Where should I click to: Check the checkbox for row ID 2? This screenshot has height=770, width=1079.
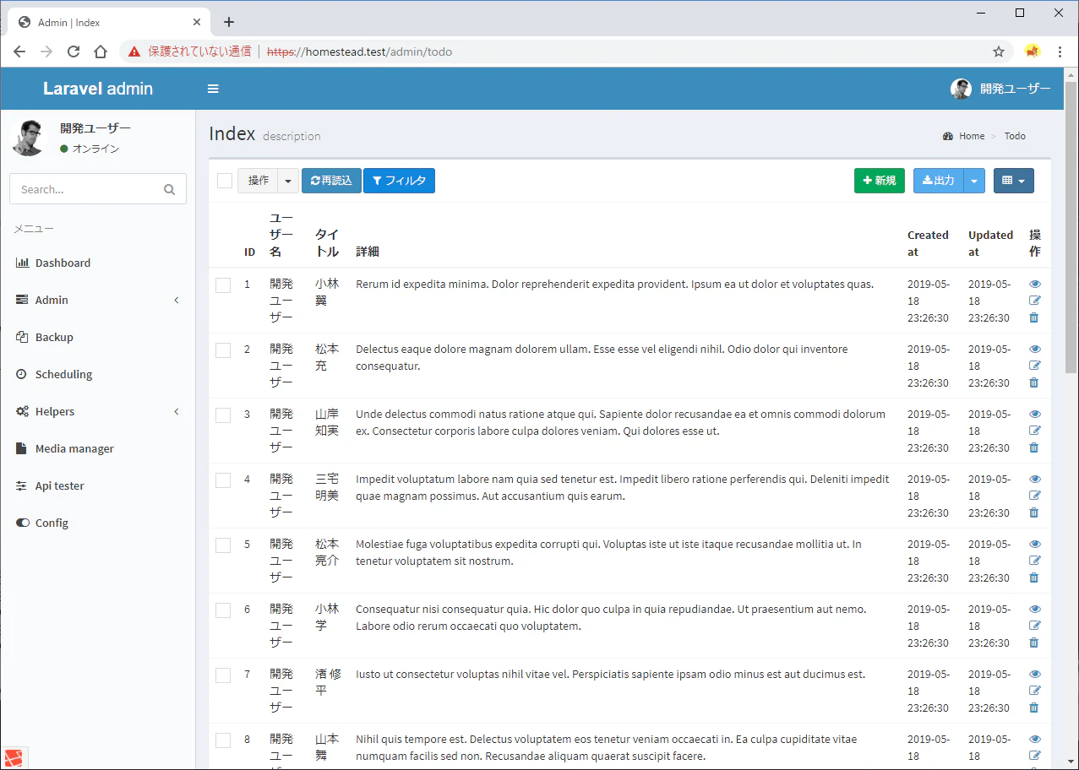(223, 350)
